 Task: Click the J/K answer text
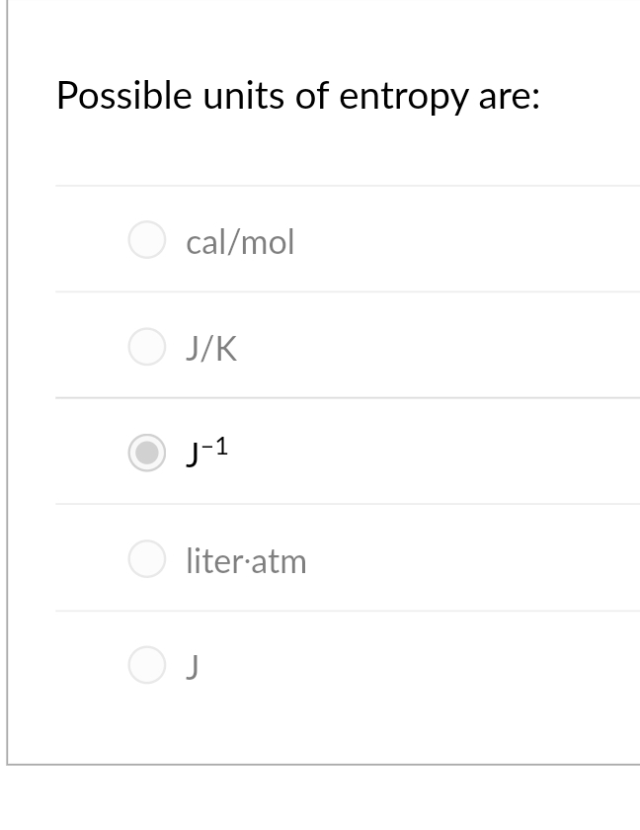[x=211, y=348]
